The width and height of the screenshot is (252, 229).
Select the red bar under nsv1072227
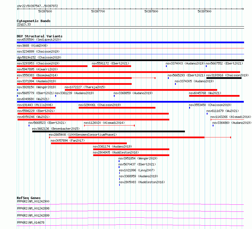(141, 90)
